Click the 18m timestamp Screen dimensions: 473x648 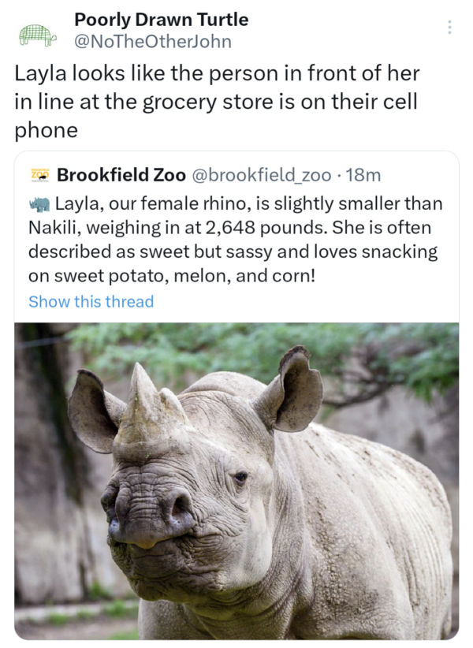[x=364, y=174]
